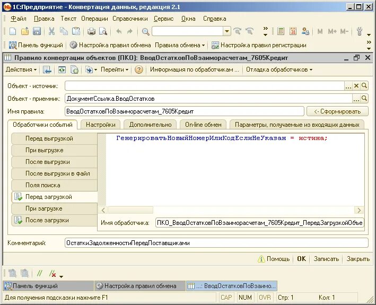Open Настройка правил регистрации
The image size is (376, 305).
(x=258, y=45)
